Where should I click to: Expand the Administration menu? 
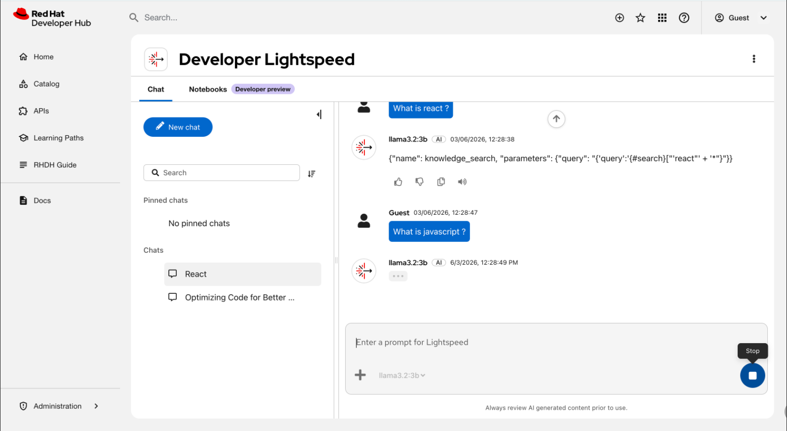59,406
